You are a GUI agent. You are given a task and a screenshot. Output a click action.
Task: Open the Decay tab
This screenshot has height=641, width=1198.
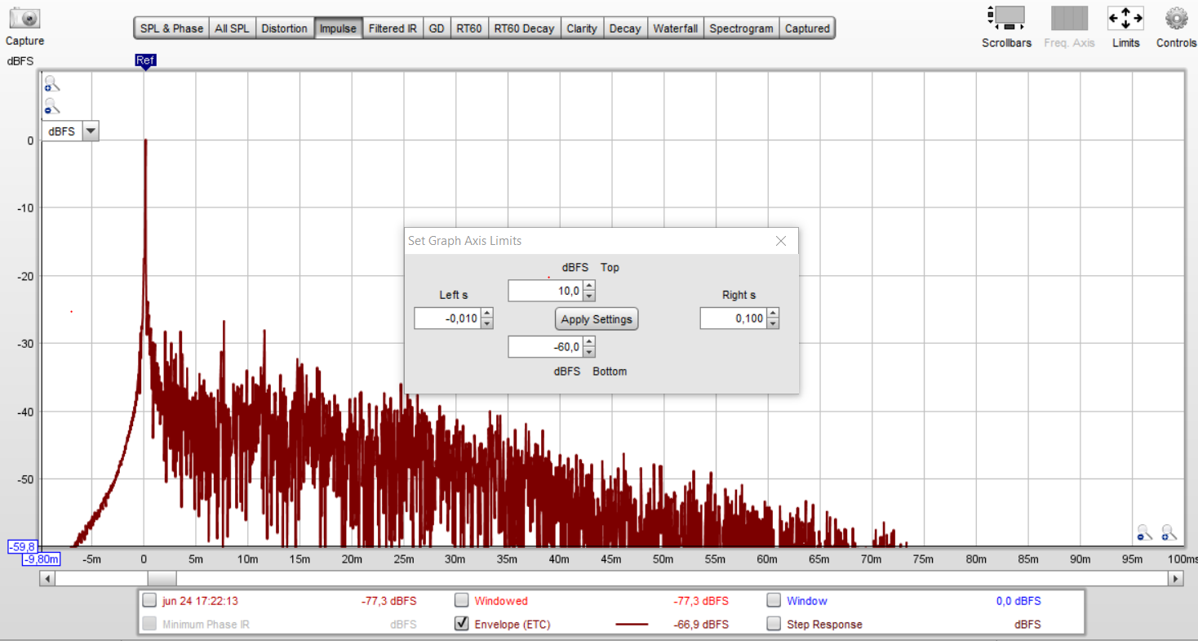tap(625, 29)
